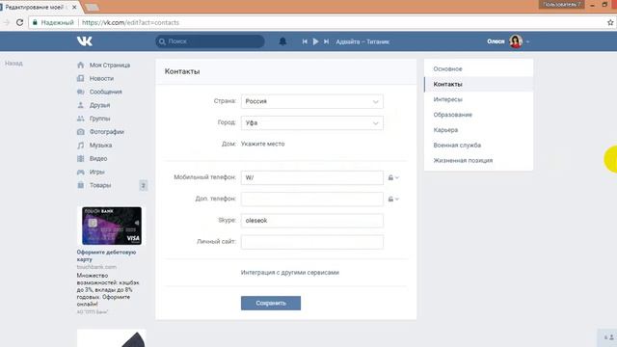Click the profile avatar in the header
This screenshot has width=617, height=347.
[x=516, y=41]
